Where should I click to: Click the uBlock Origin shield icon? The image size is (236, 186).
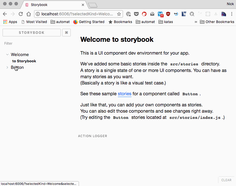pos(168,14)
